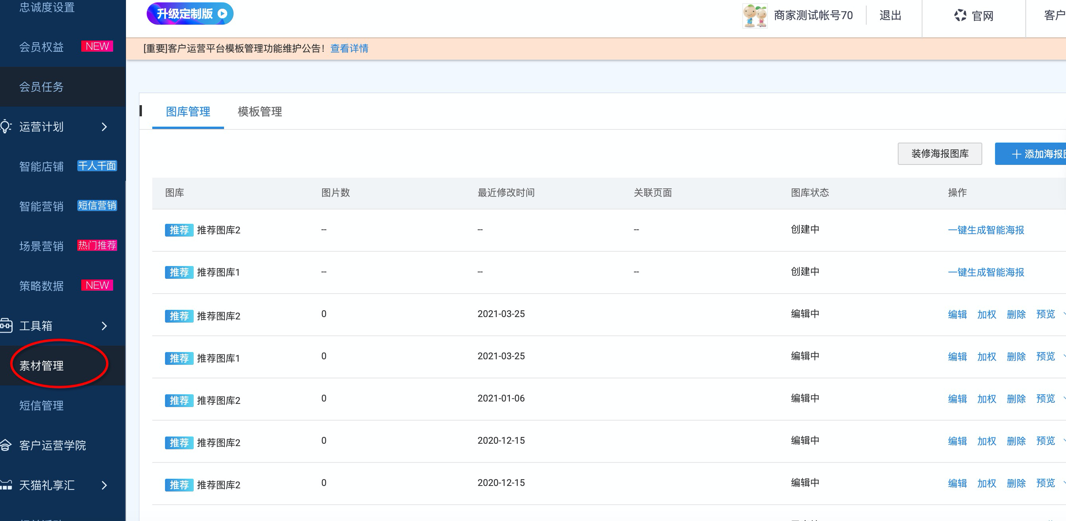The width and height of the screenshot is (1066, 521).
Task: Open 素材管理 in sidebar
Action: tap(41, 366)
